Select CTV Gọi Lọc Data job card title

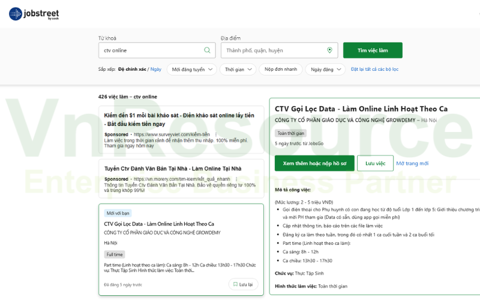point(159,224)
